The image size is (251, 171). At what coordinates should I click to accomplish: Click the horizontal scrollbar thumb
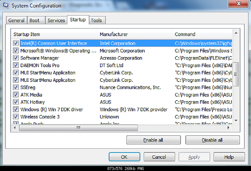(x=79, y=128)
